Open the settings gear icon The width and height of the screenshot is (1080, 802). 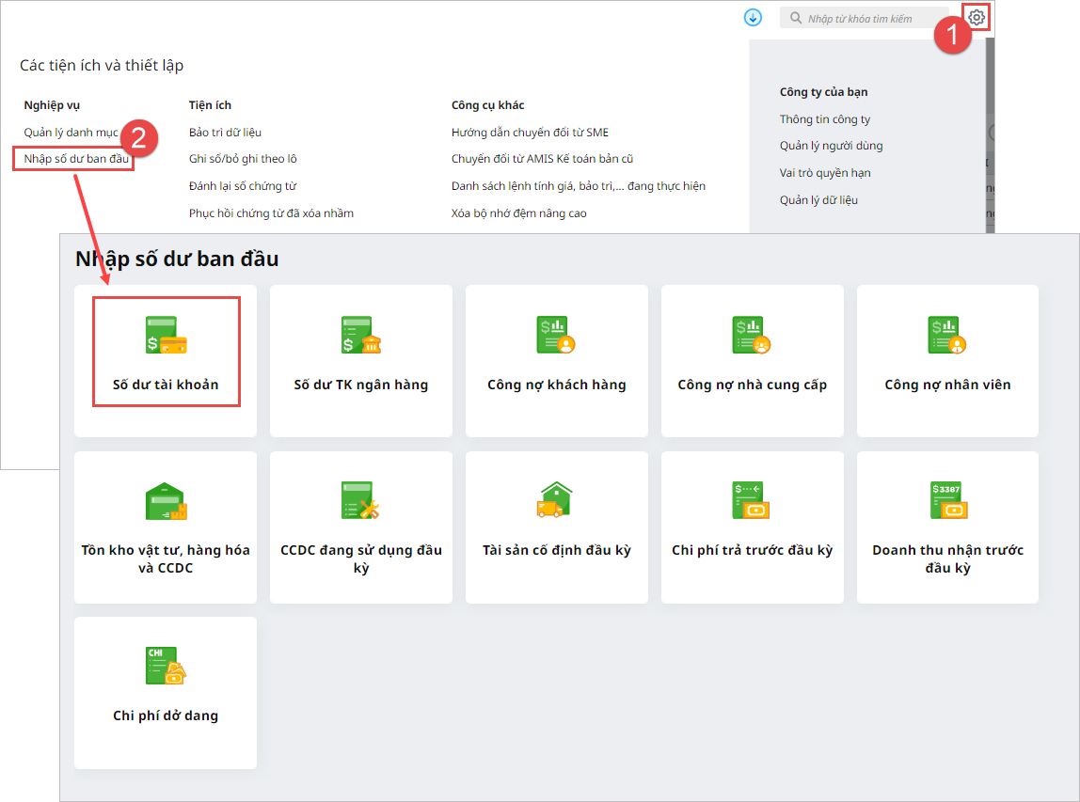(977, 18)
